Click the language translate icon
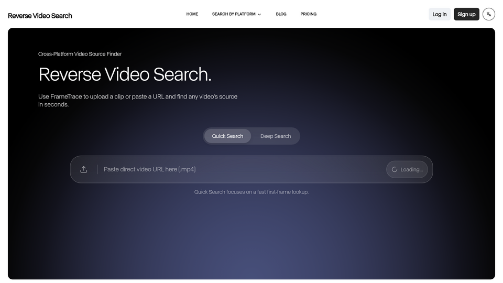The height and width of the screenshot is (283, 503). coord(488,14)
